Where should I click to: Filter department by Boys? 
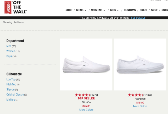[9, 56]
